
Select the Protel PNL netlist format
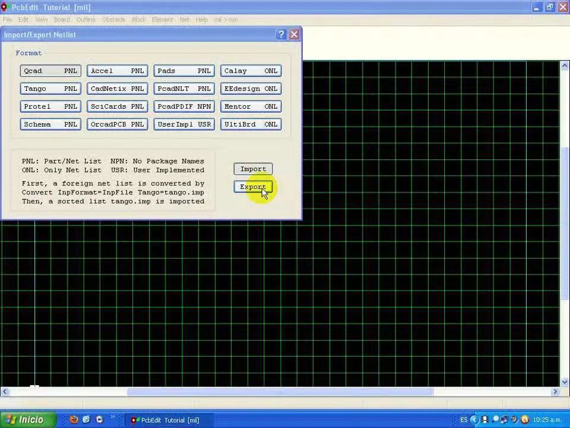pyautogui.click(x=50, y=106)
